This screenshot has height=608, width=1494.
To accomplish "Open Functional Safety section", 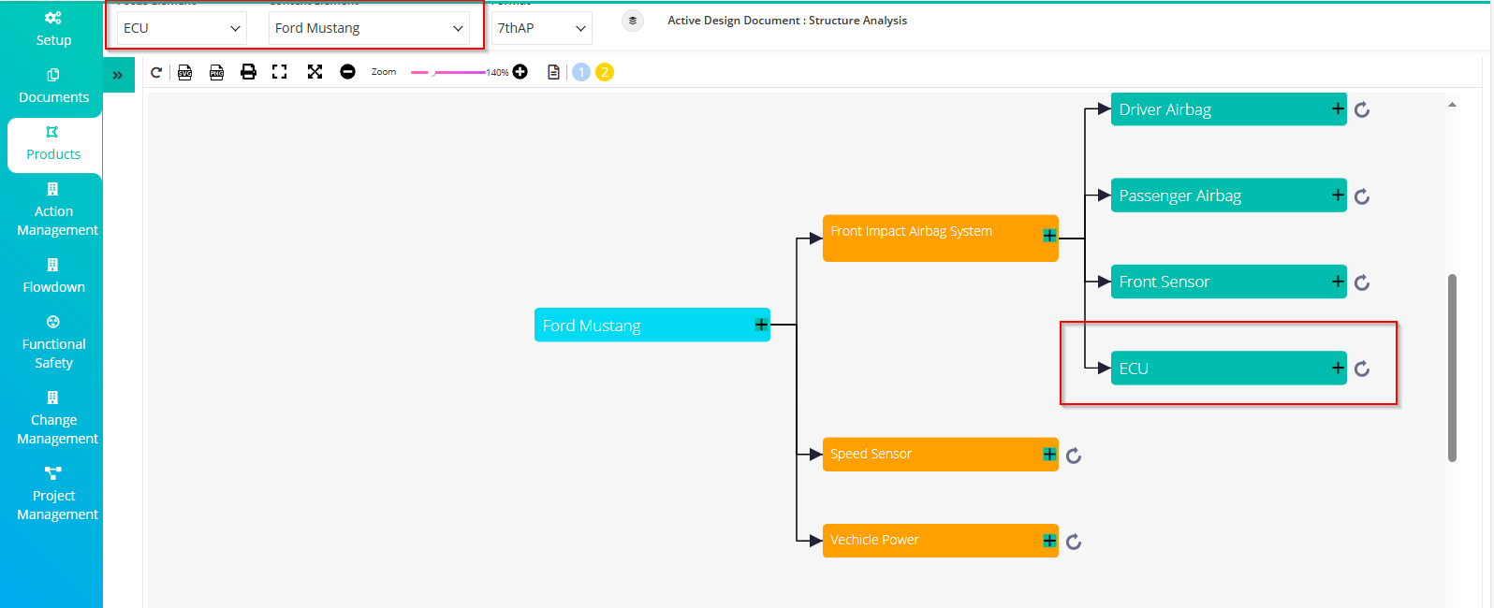I will tap(53, 342).
